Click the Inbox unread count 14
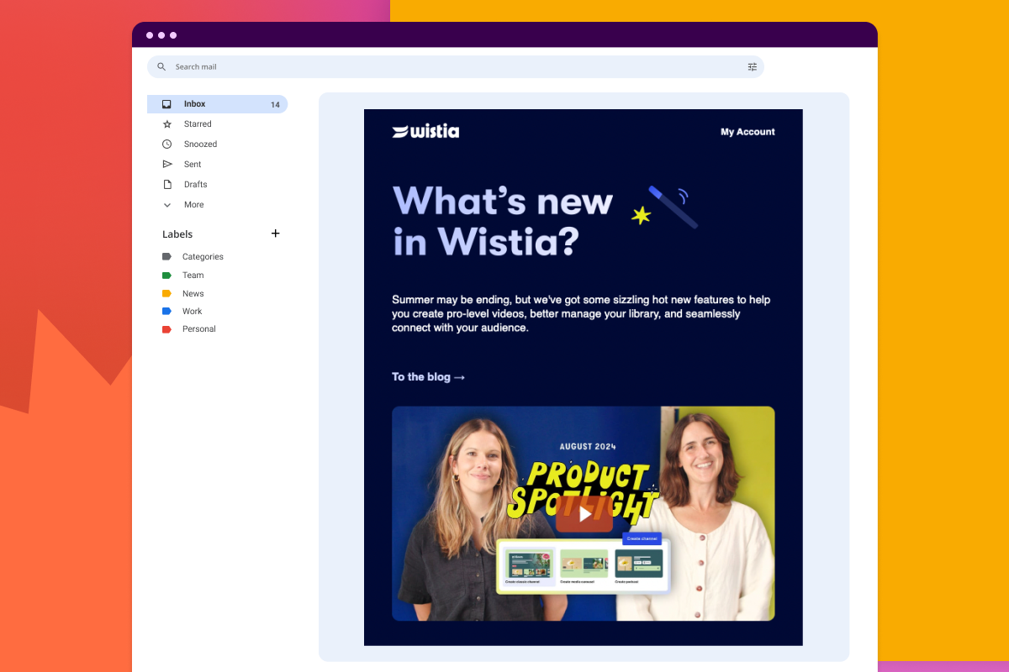 (275, 105)
